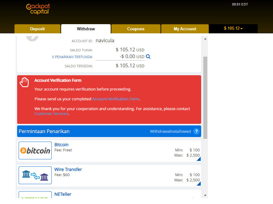Select the Withdraw tab

86,28
